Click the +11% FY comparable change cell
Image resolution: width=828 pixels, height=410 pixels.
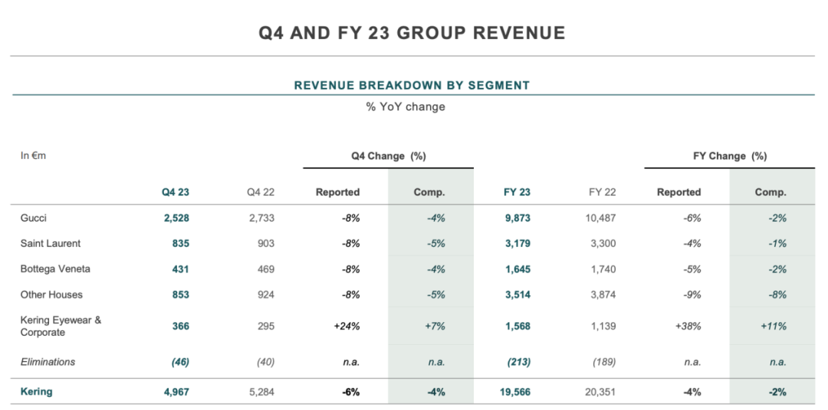(771, 327)
